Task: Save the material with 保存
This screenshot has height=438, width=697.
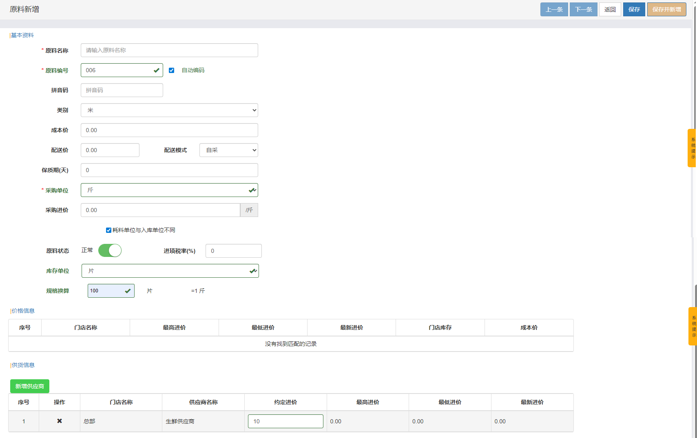Action: pyautogui.click(x=634, y=9)
